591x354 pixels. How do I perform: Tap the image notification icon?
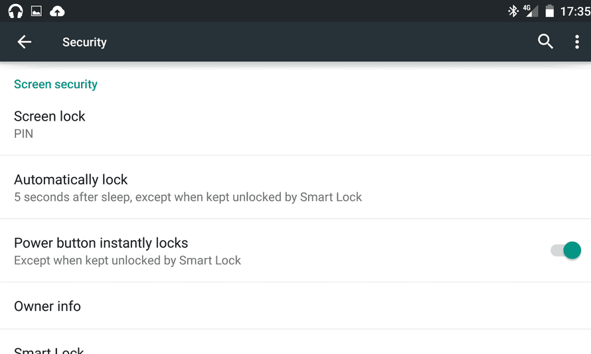coord(37,11)
